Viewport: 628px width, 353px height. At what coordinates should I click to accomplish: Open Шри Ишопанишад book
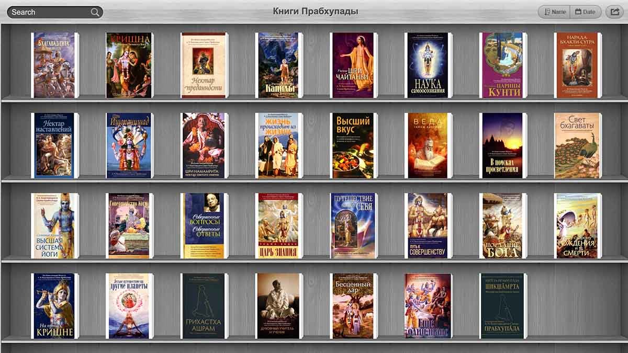[x=129, y=145]
